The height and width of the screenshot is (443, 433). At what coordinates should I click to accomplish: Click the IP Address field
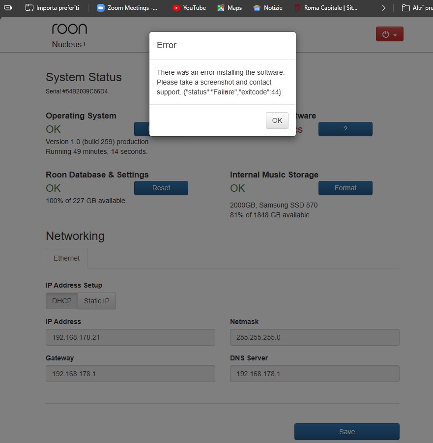point(130,337)
